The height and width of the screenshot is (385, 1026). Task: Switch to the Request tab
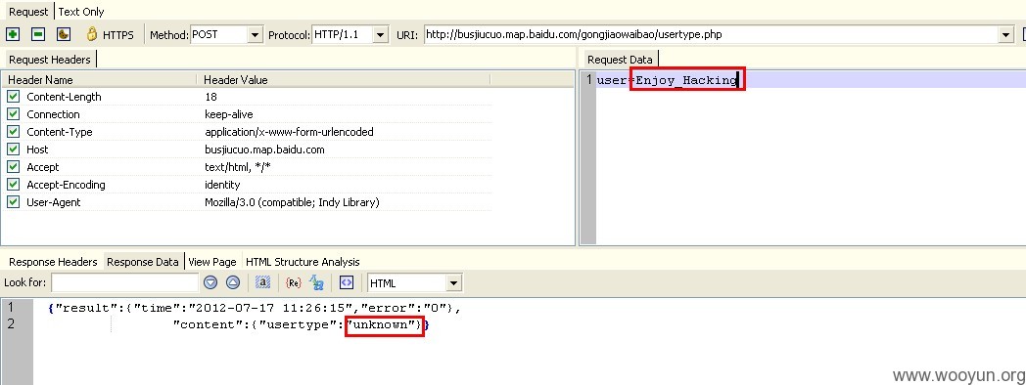coord(28,12)
